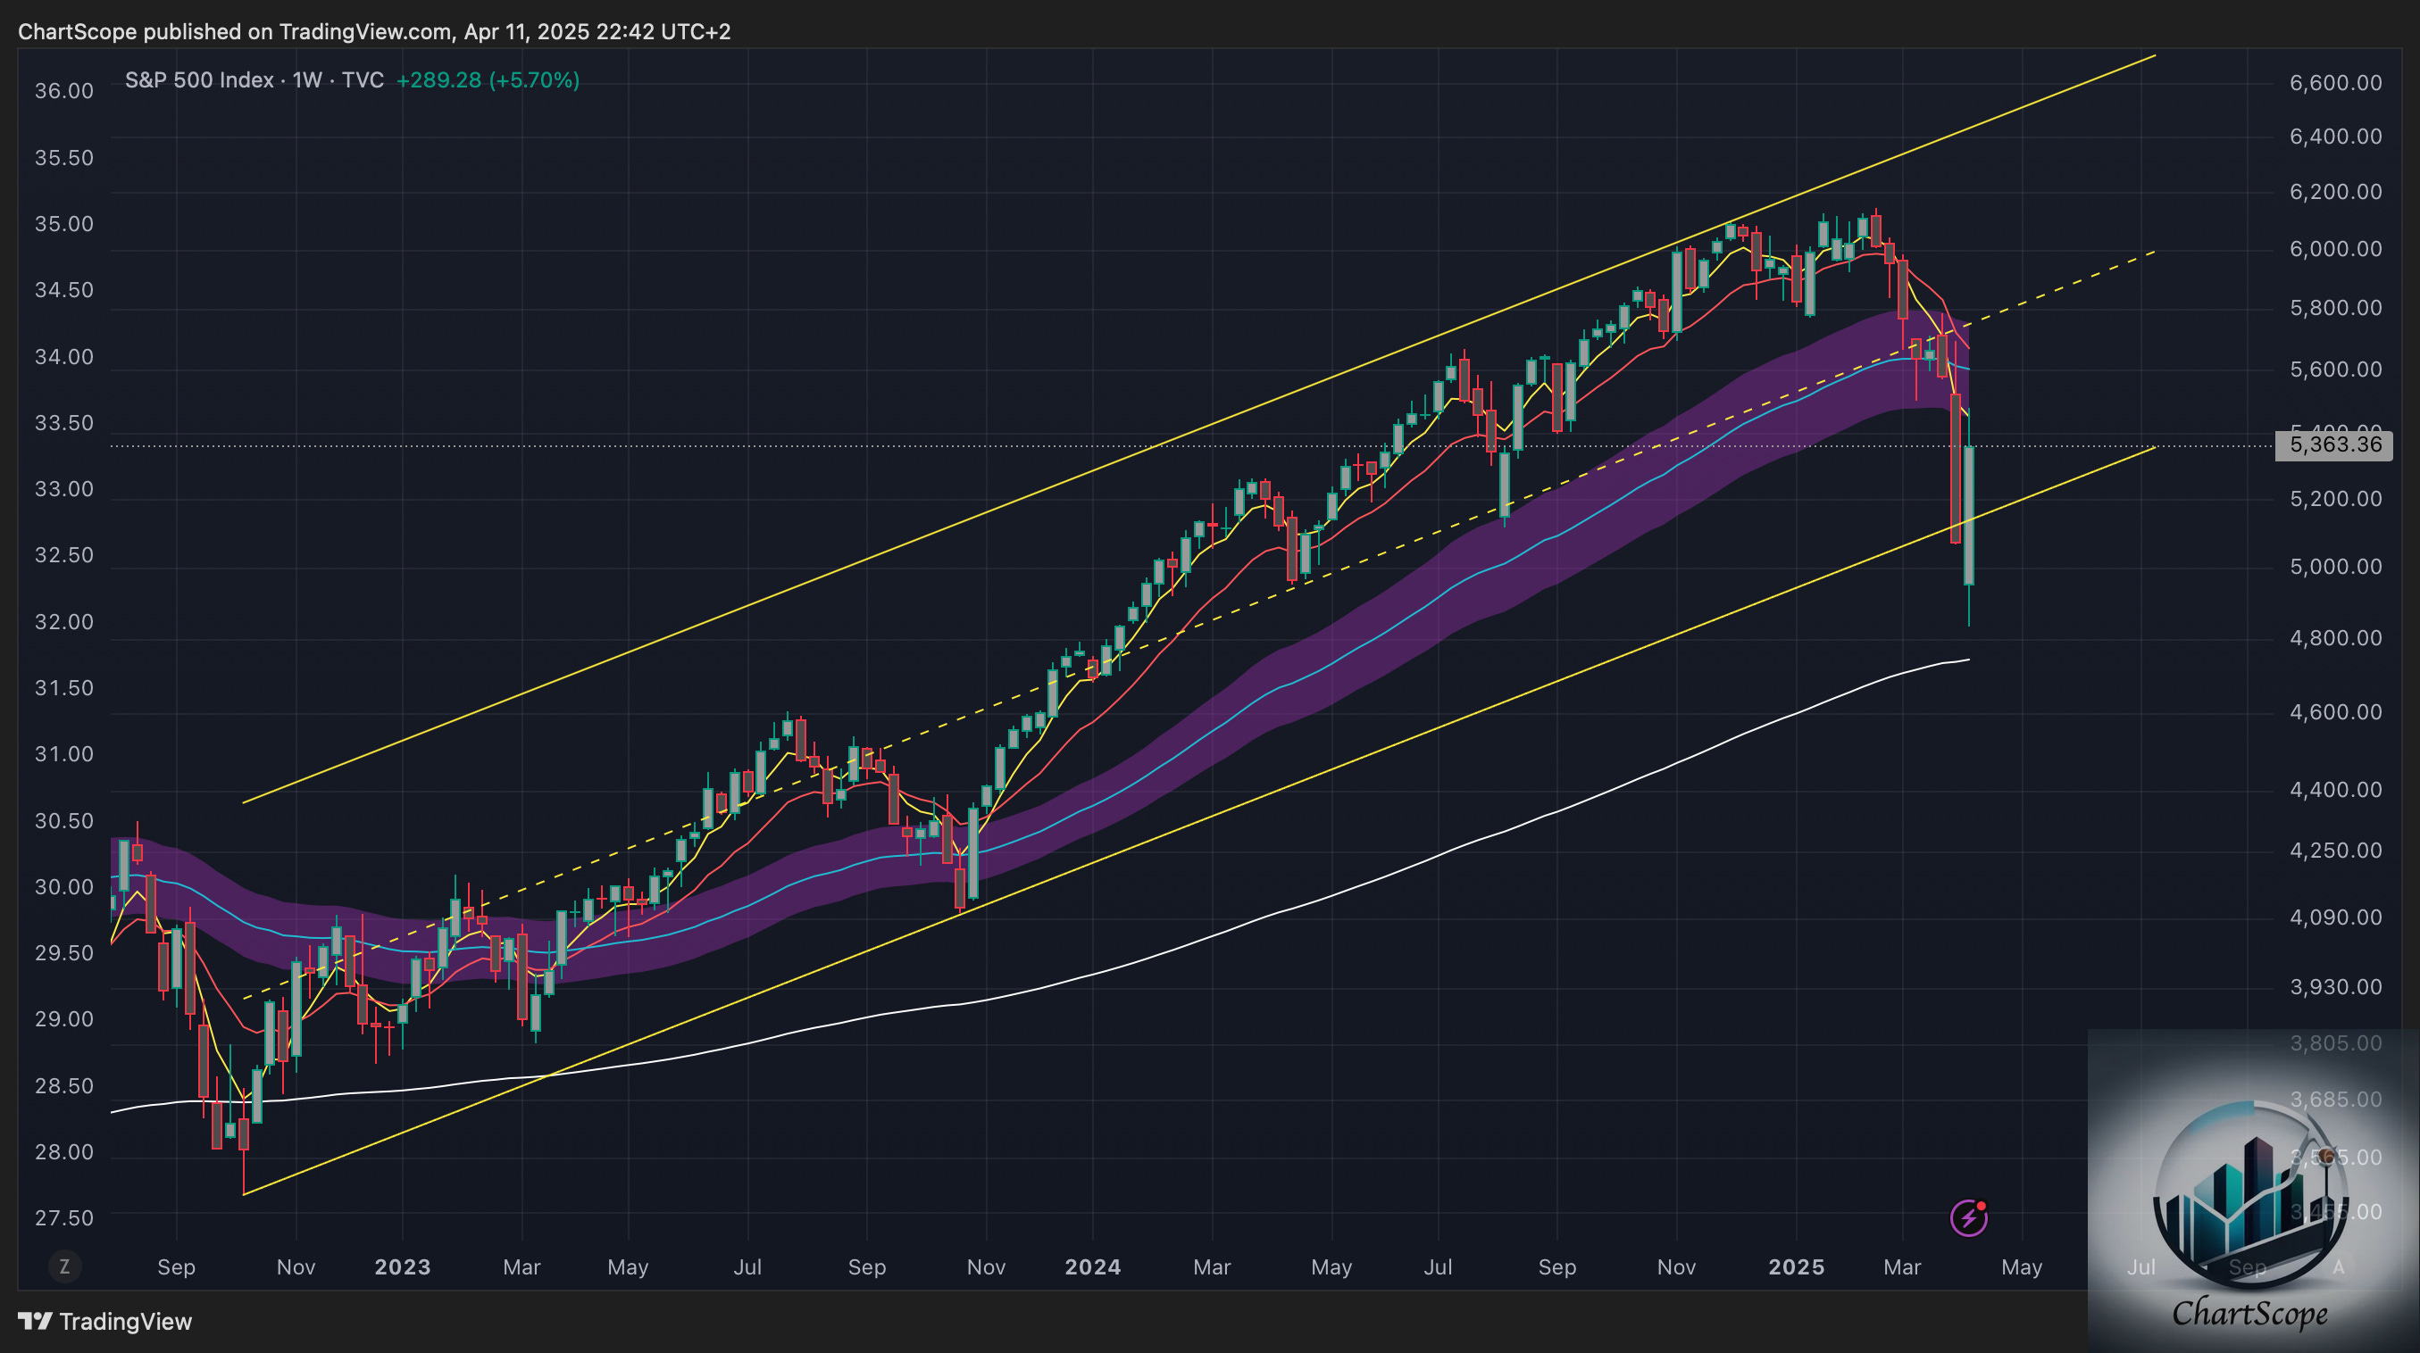The width and height of the screenshot is (2420, 1353).
Task: Click the ChartScope published on TradingView.com header
Action: pyautogui.click(x=374, y=31)
